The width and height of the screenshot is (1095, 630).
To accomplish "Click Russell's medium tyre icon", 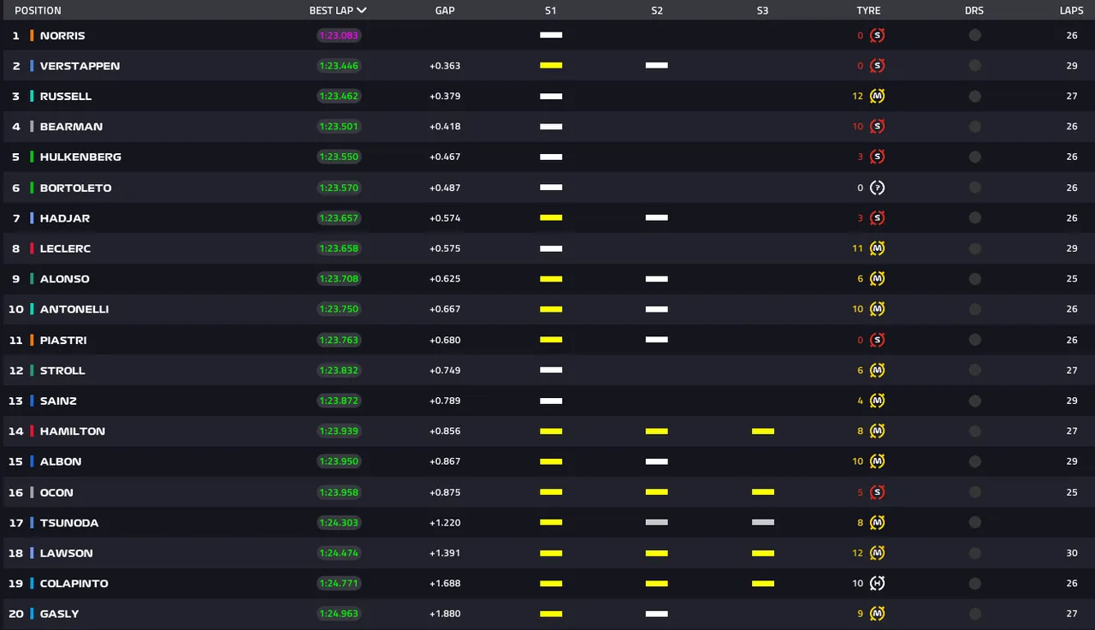I will (877, 97).
